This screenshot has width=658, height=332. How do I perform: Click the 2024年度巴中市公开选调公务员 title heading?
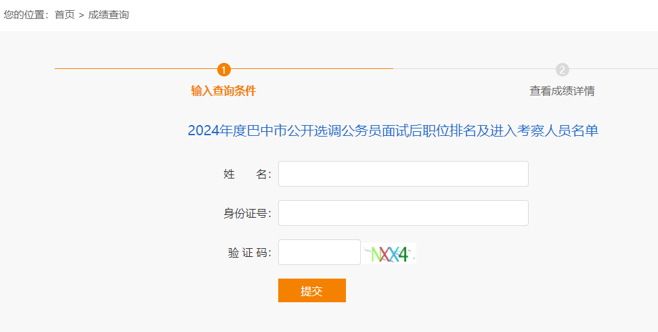(393, 131)
